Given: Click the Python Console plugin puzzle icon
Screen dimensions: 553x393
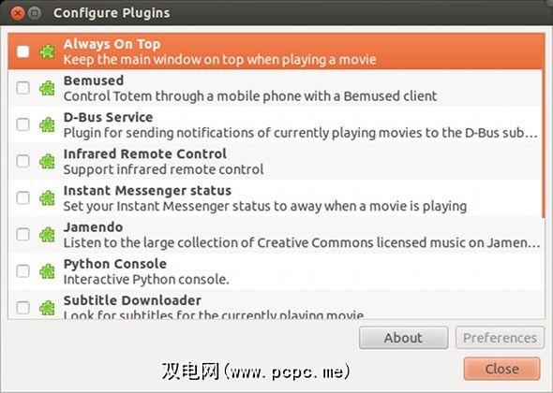Looking at the screenshot, I should [47, 271].
